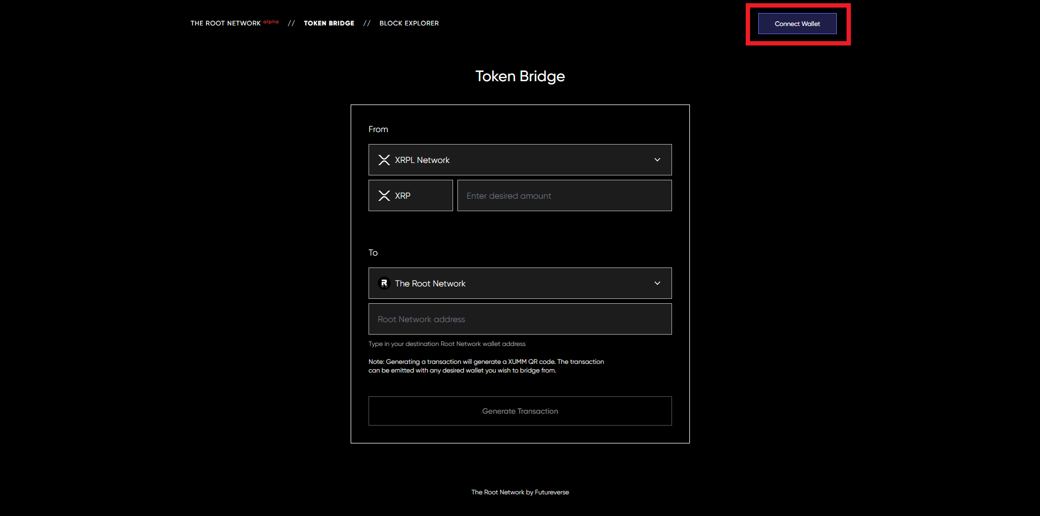The height and width of the screenshot is (516, 1040).
Task: Click the red alpha badge in header
Action: 271,22
